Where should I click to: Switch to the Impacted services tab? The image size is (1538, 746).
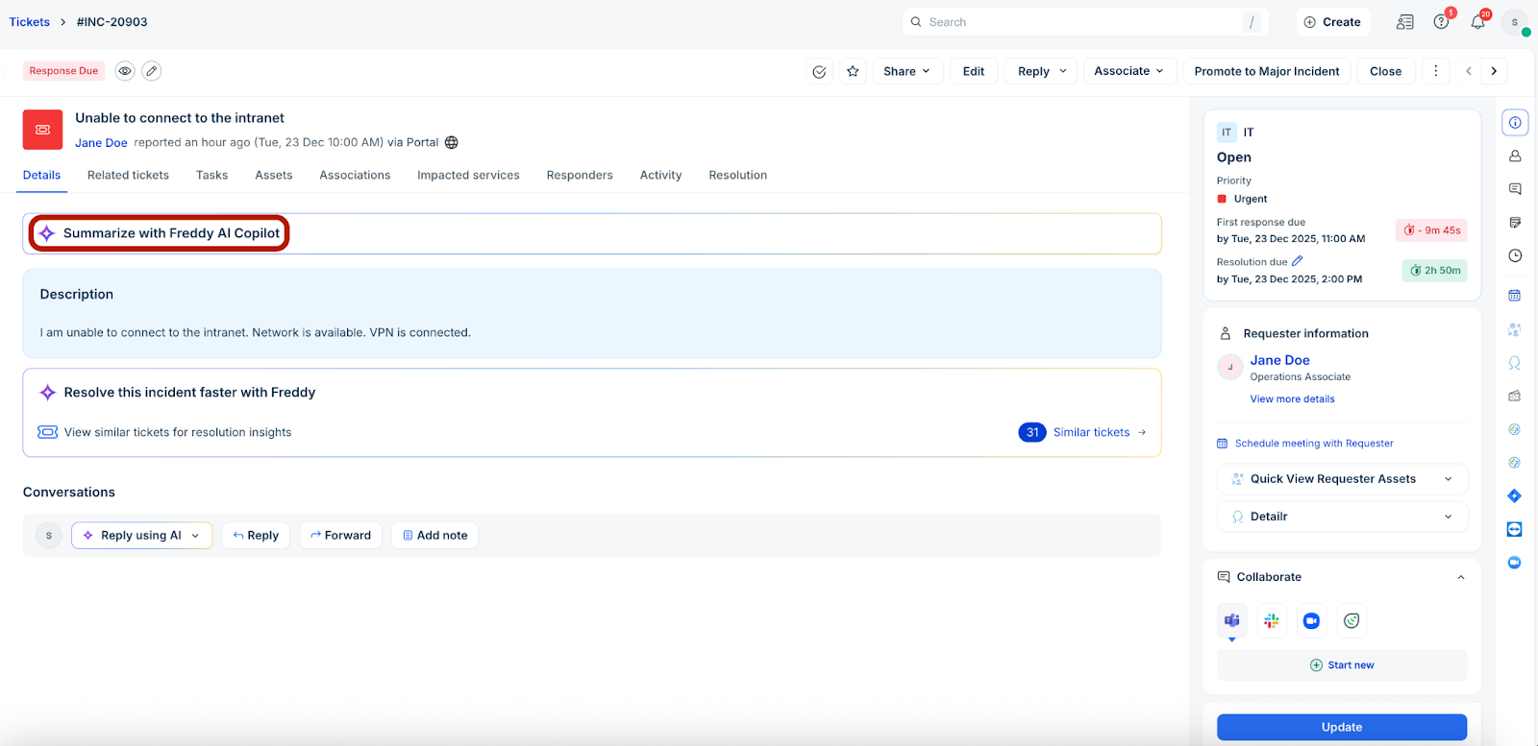468,175
